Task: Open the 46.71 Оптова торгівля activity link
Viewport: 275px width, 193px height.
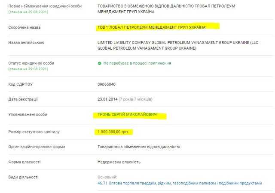Action: [180, 183]
